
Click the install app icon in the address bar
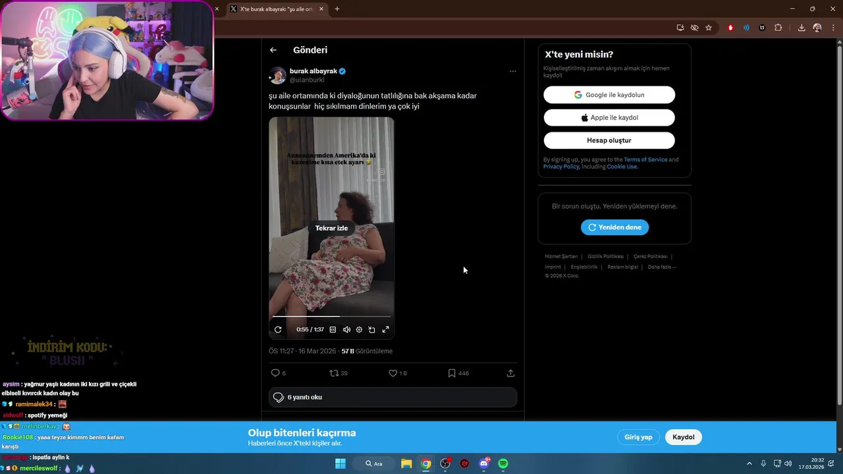(x=680, y=28)
